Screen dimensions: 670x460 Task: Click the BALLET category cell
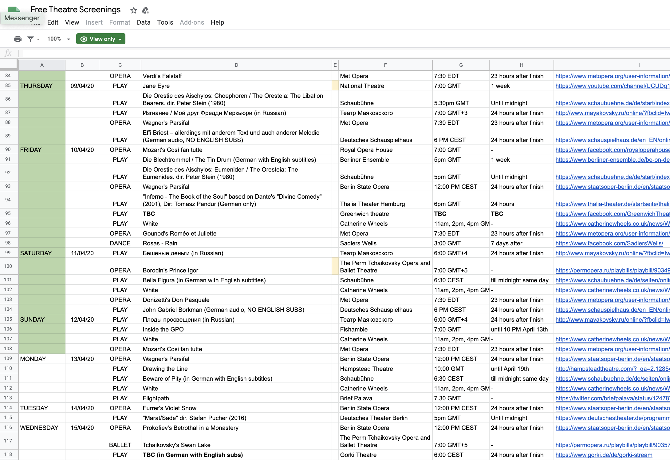[120, 441]
